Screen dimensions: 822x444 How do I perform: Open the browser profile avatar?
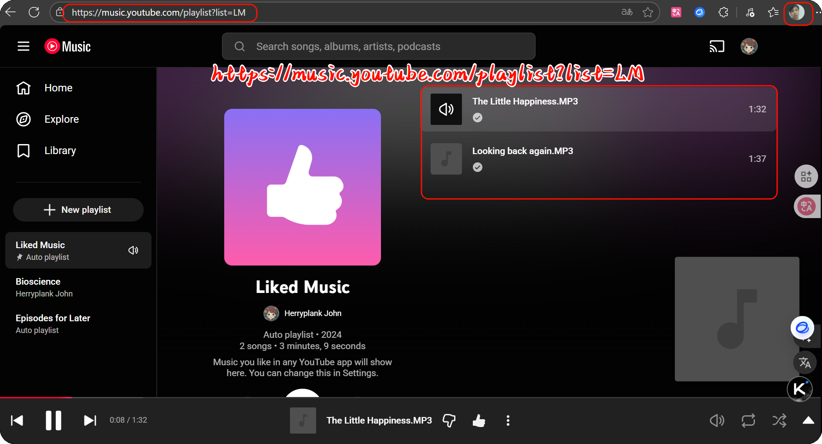coord(797,12)
